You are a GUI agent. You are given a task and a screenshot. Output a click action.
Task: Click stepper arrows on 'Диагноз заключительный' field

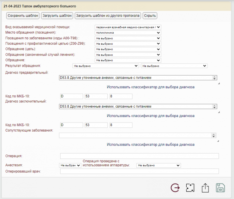point(214,107)
